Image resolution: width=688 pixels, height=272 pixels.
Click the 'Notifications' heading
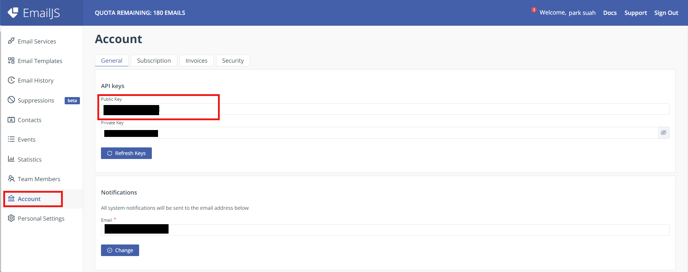119,192
